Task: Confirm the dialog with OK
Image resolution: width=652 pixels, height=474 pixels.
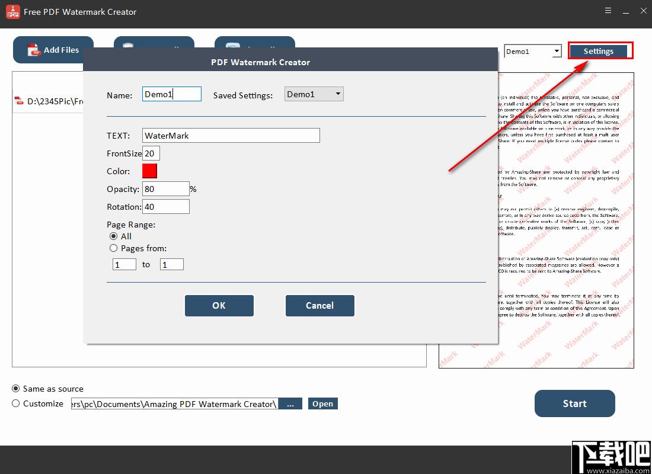Action: pos(219,306)
